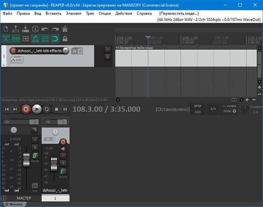This screenshot has height=207, width=263.
Task: Toggle snap magnet icon in toolbar
Action: coord(55,39)
